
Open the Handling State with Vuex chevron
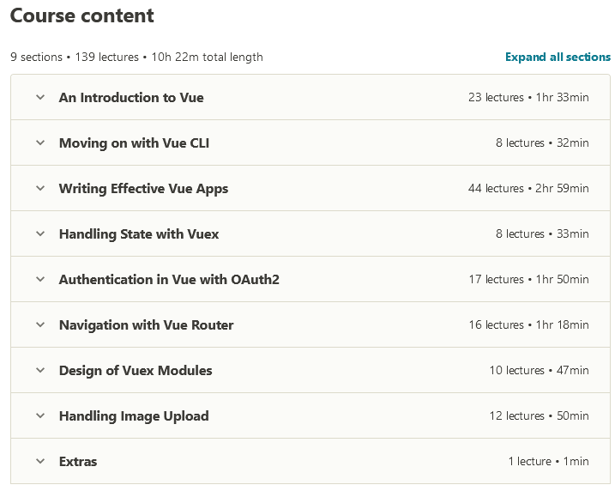(39, 234)
